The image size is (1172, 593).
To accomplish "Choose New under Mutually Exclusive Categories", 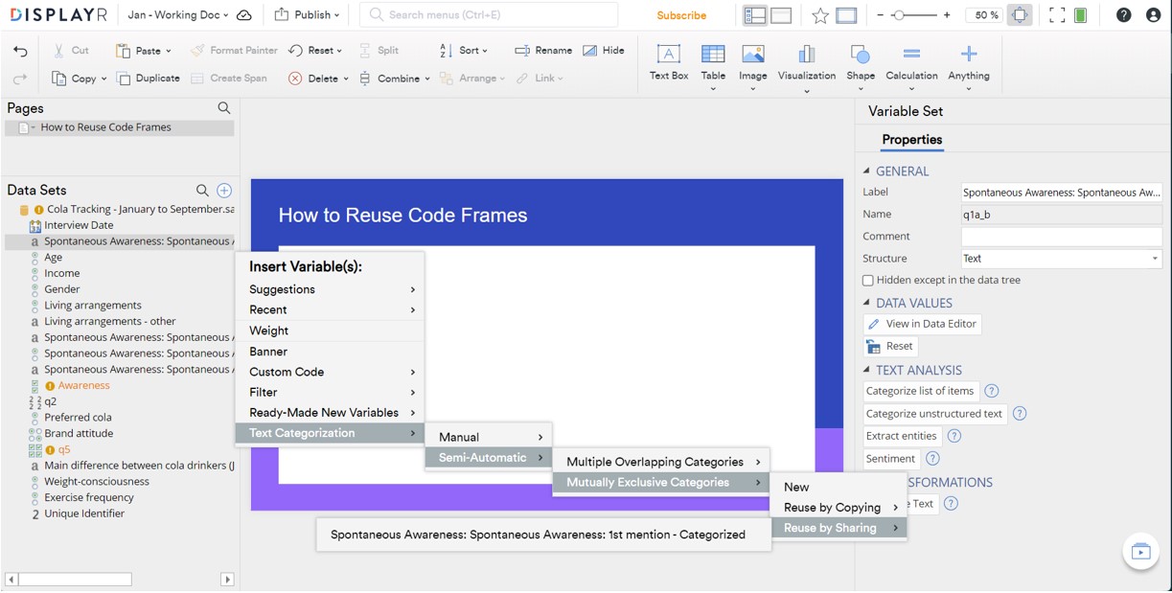I will click(x=839, y=487).
